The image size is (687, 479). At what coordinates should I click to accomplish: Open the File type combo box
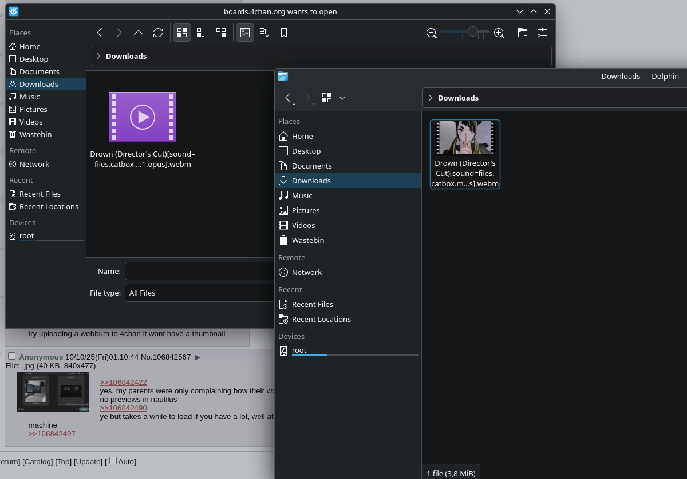tap(200, 293)
